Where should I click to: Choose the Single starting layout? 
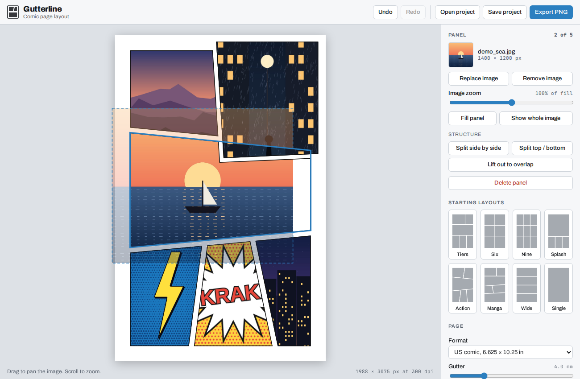[x=559, y=288]
